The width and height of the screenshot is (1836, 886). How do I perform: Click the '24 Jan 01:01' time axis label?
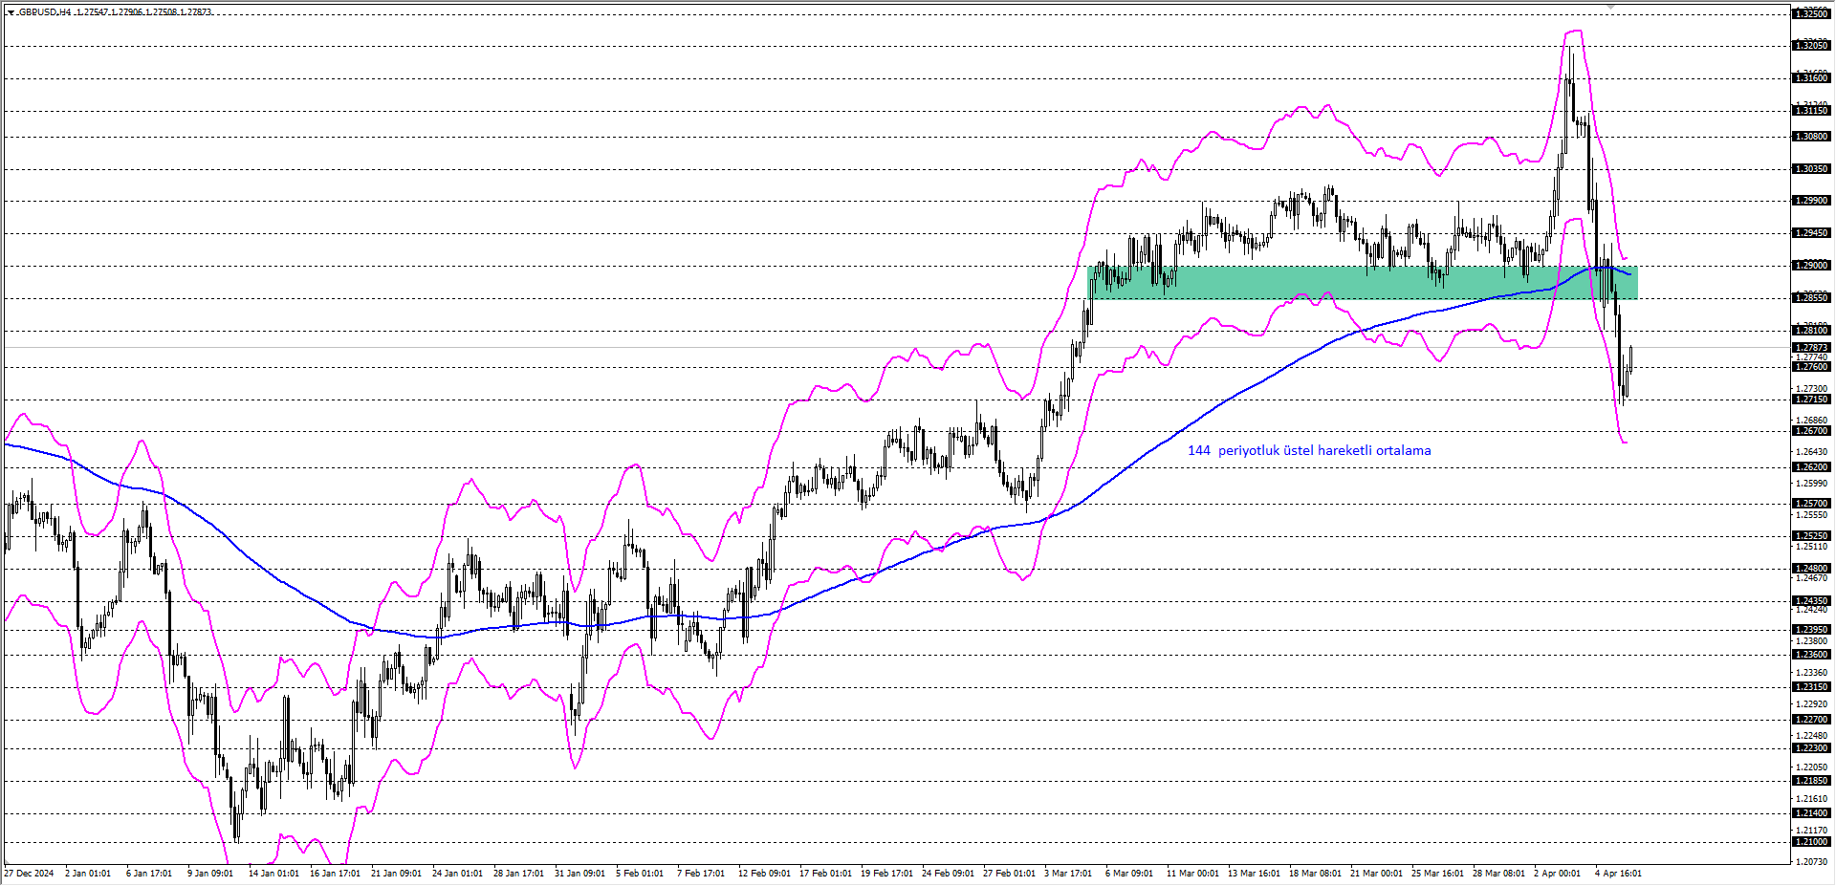(457, 874)
